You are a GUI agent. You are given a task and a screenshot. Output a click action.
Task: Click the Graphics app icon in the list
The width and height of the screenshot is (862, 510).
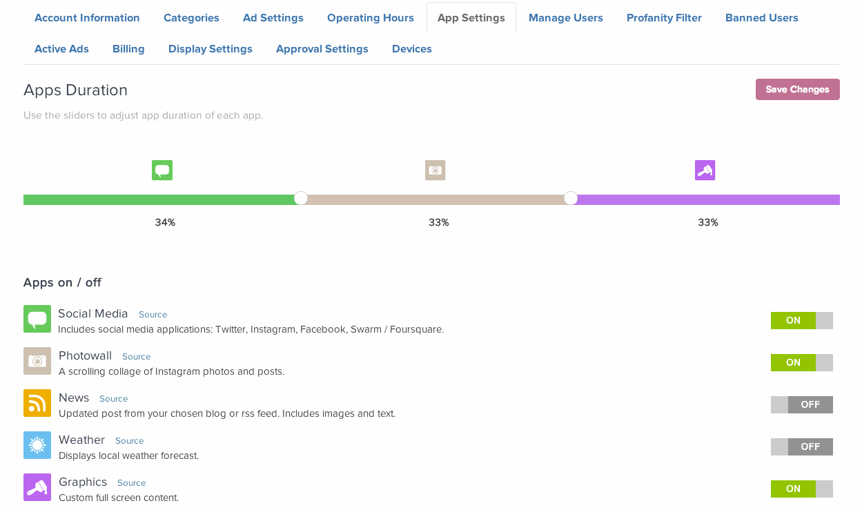(37, 487)
